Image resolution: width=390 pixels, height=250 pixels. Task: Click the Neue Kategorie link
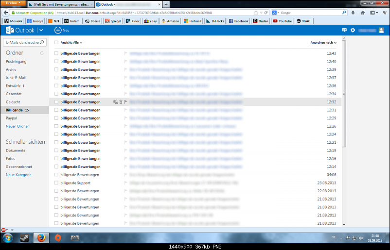18,175
